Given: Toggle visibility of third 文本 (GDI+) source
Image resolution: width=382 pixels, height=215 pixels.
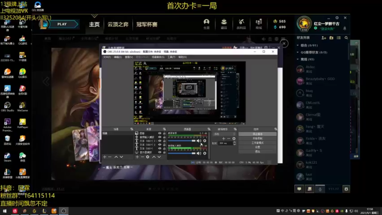Looking at the screenshot, I should coord(159,148).
